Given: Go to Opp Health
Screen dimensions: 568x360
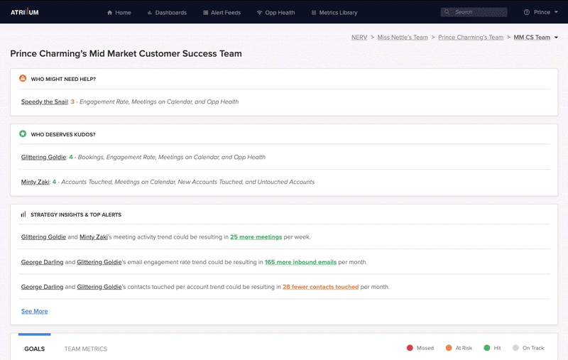Looking at the screenshot, I should [275, 13].
